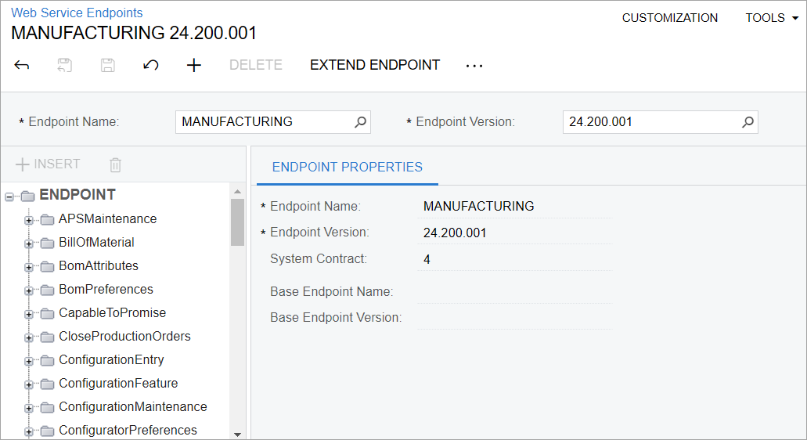Viewport: 807px width, 440px height.
Task: Click the trash delete icon in tree panel
Action: pyautogui.click(x=115, y=164)
